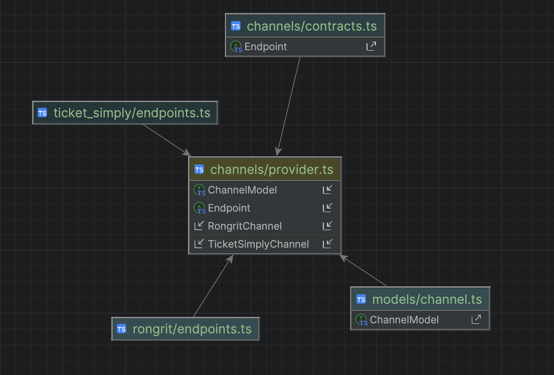Click the import arrow icon right of TicketSimplyChannel

(327, 244)
